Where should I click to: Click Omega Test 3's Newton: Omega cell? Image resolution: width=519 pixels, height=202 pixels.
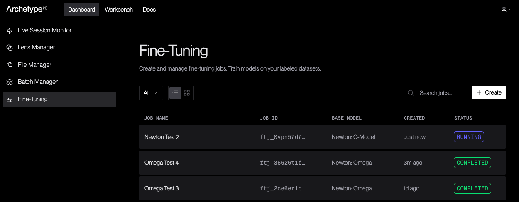click(352, 188)
